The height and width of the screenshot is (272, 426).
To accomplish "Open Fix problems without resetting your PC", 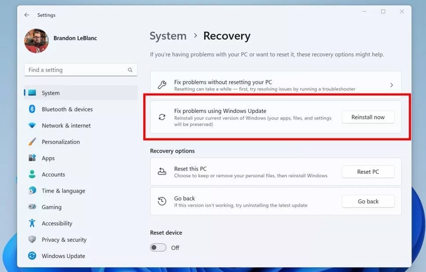I will (276, 85).
